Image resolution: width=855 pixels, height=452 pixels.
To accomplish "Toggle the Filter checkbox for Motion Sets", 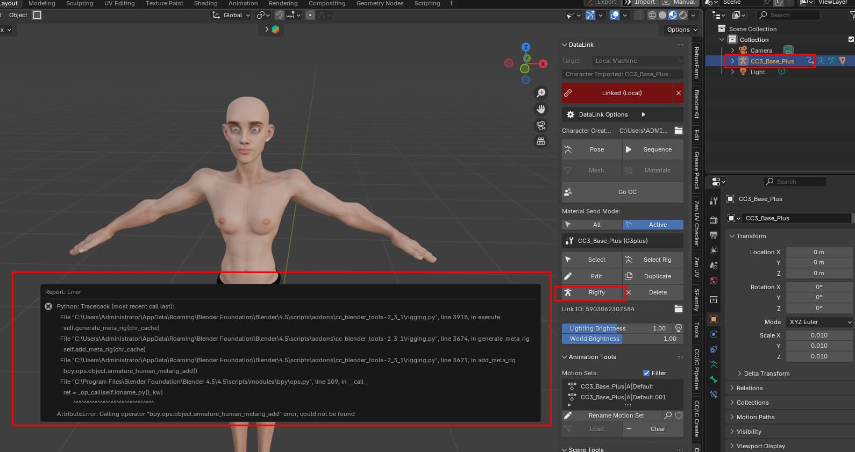I will pos(646,373).
